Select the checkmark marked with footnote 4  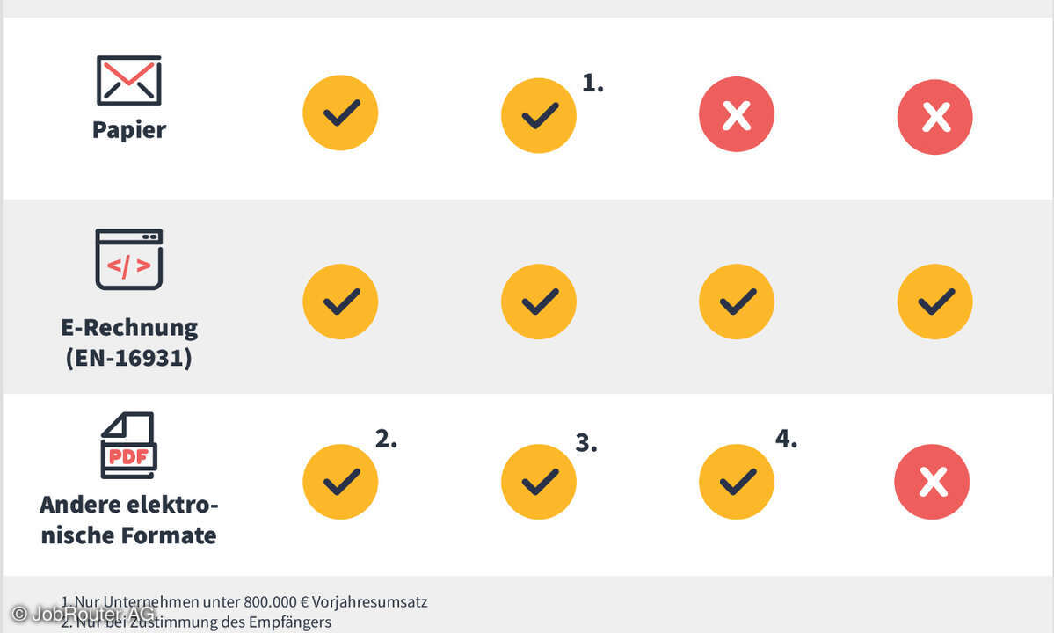point(737,482)
